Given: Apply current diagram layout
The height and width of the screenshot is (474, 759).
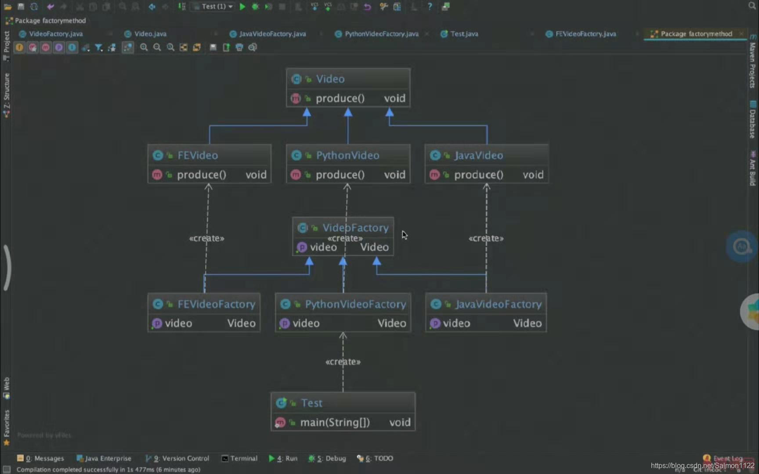Looking at the screenshot, I should tap(197, 47).
